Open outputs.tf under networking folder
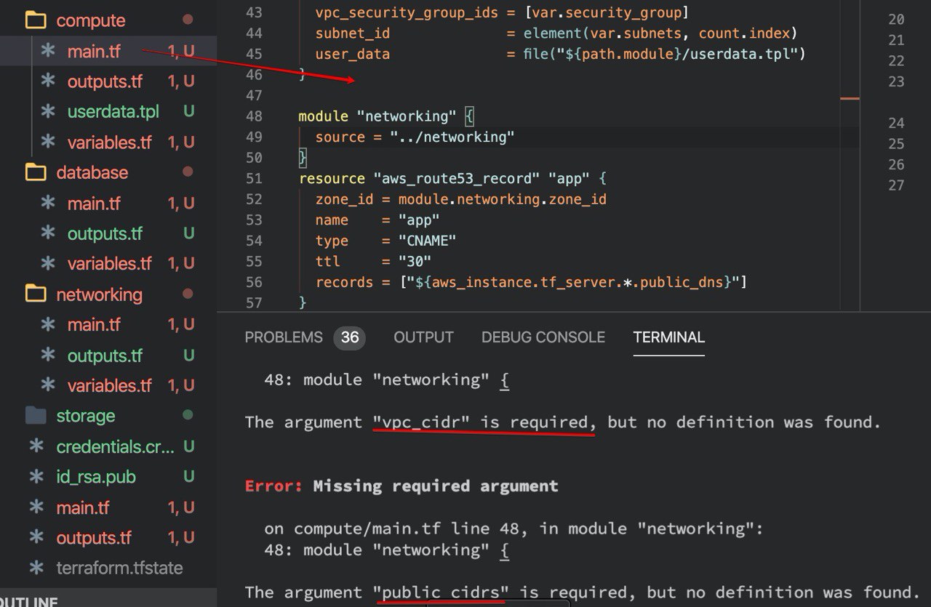 point(105,355)
